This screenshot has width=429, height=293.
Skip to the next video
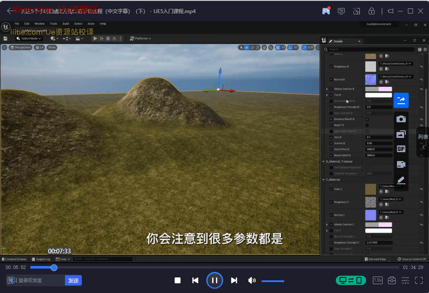tap(234, 280)
